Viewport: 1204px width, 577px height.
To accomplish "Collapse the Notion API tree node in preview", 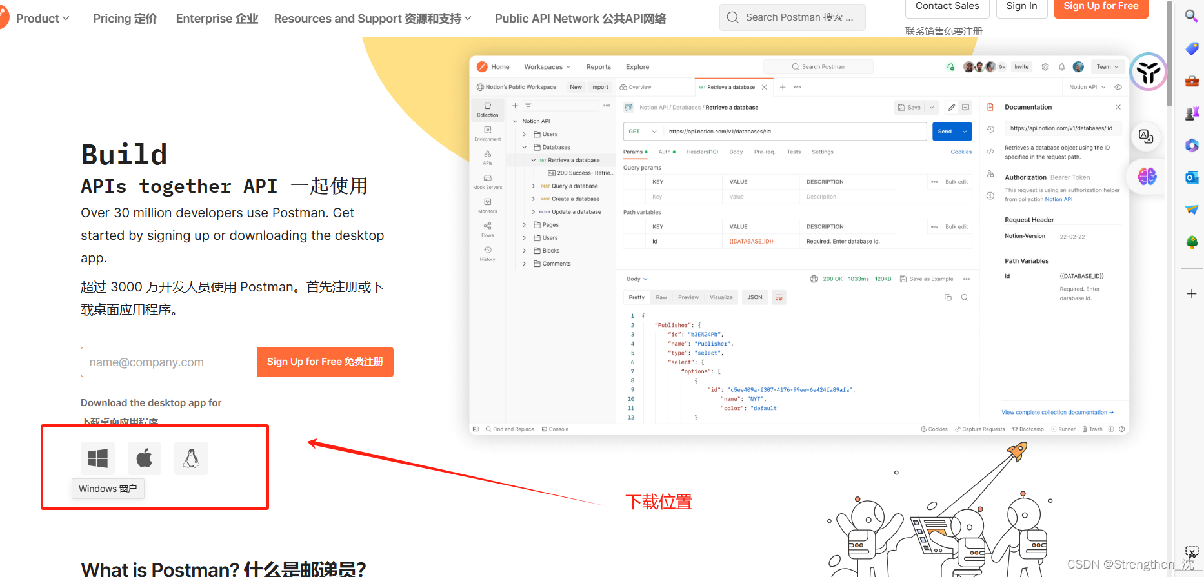I will pos(516,121).
